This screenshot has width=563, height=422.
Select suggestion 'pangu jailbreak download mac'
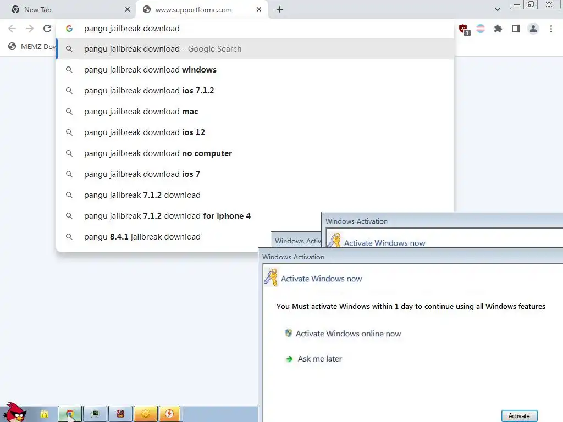click(x=255, y=112)
